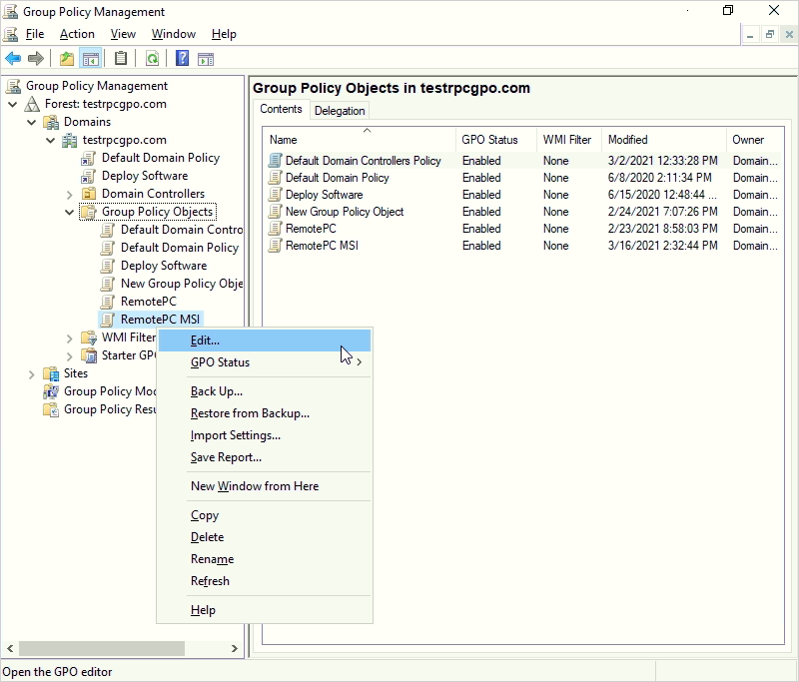Click the Refresh toolbar icon
799x682 pixels.
[152, 59]
